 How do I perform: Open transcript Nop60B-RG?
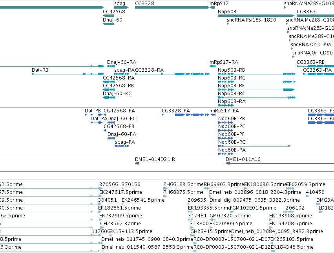[x=232, y=94]
